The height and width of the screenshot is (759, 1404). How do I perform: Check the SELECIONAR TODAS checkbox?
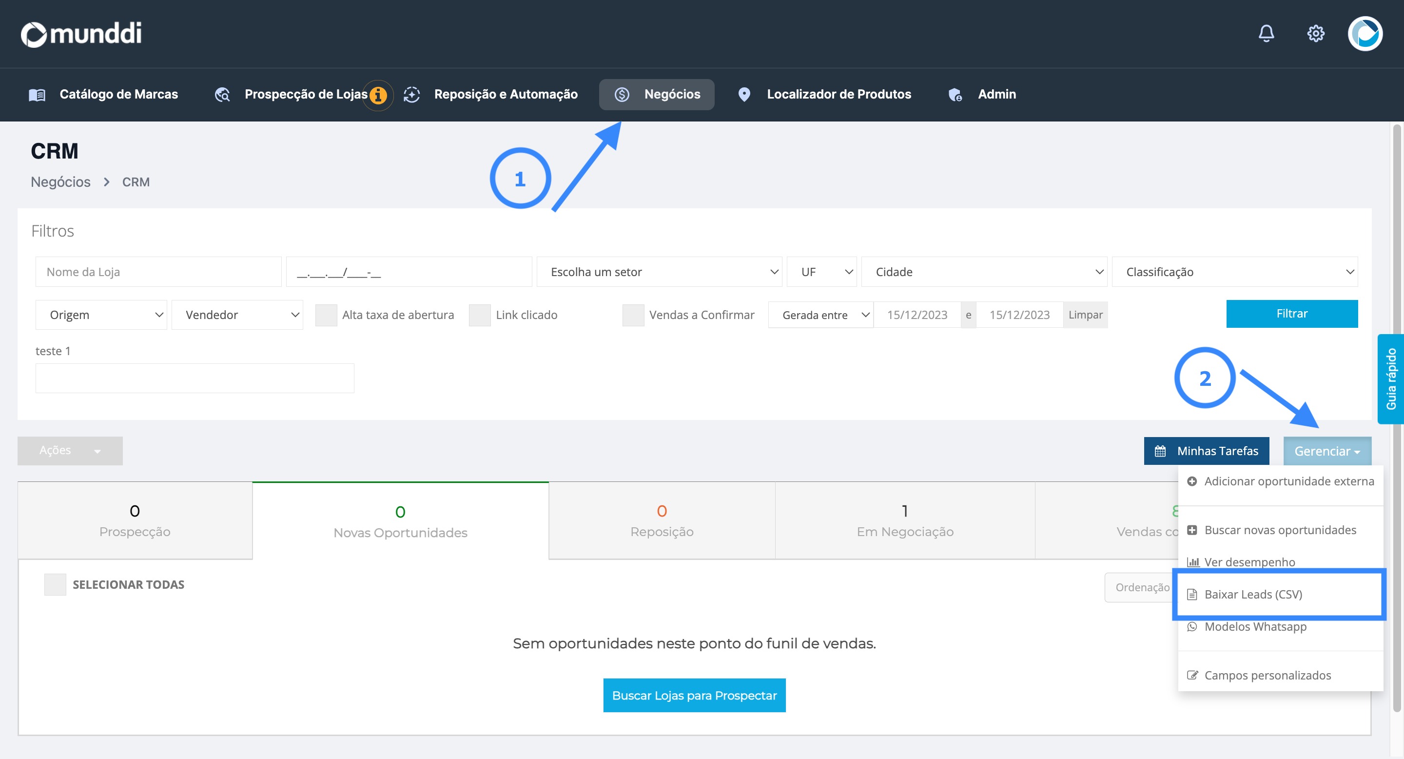pyautogui.click(x=55, y=584)
